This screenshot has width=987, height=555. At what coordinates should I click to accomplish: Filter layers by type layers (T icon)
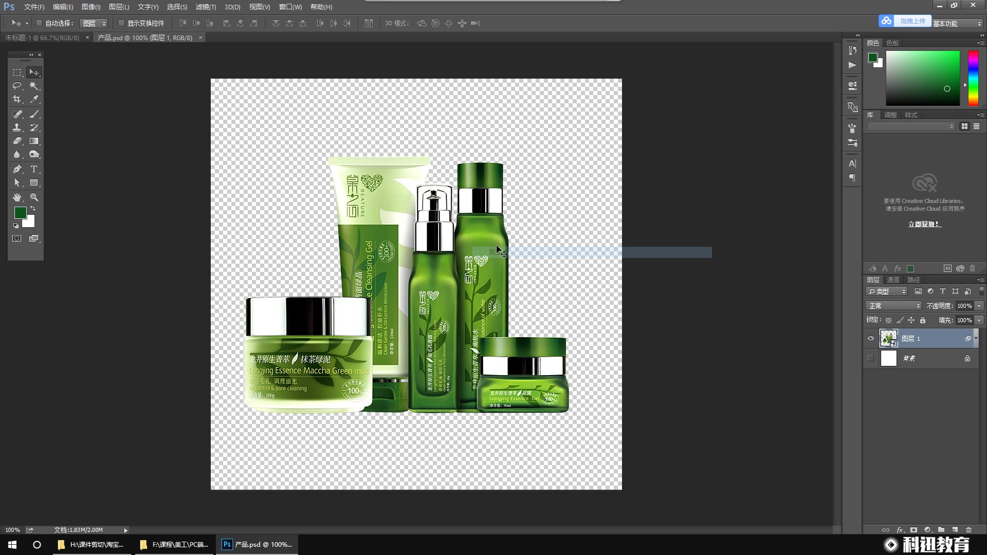943,291
